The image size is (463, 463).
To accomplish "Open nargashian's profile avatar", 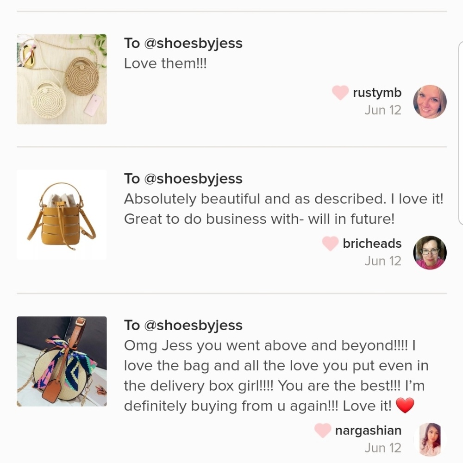I will (430, 440).
